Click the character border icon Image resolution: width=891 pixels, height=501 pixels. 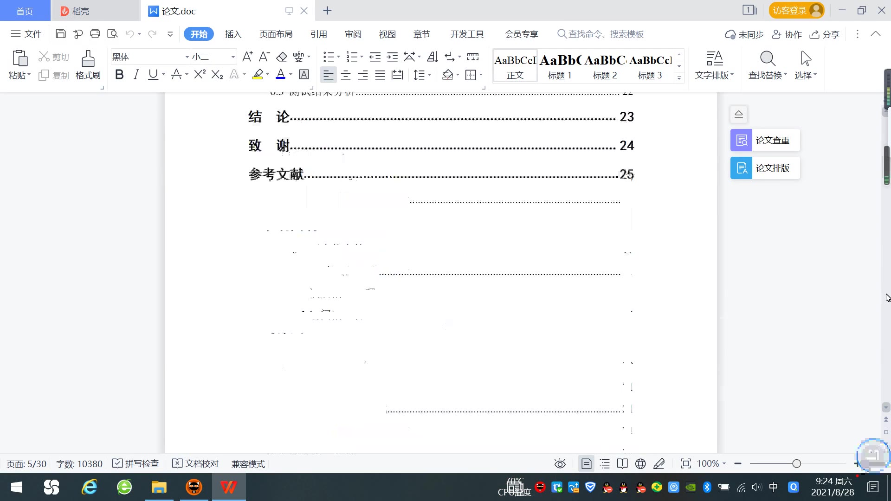click(304, 74)
